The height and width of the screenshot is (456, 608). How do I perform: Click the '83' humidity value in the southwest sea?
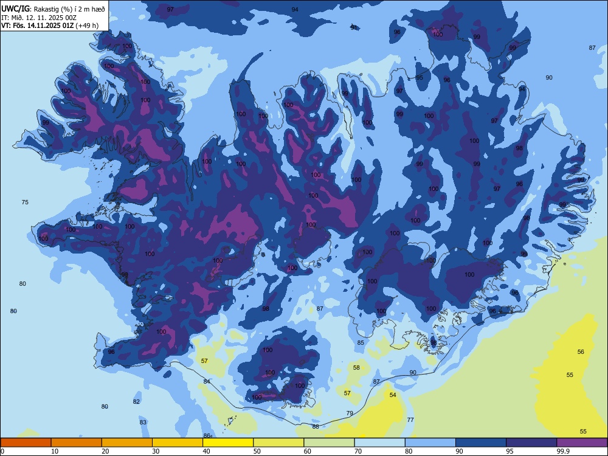pyautogui.click(x=143, y=422)
